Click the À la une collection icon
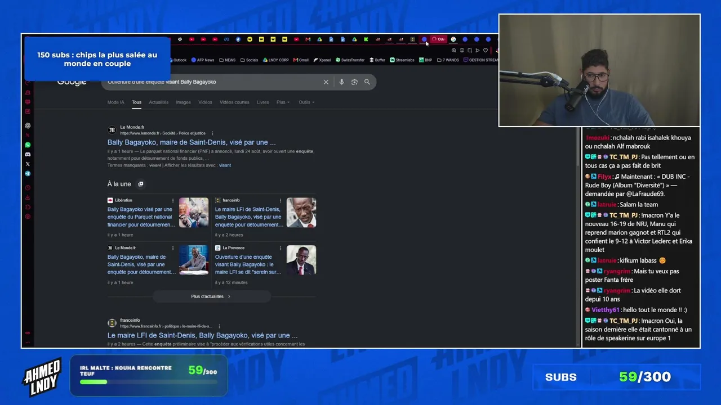 tap(141, 184)
